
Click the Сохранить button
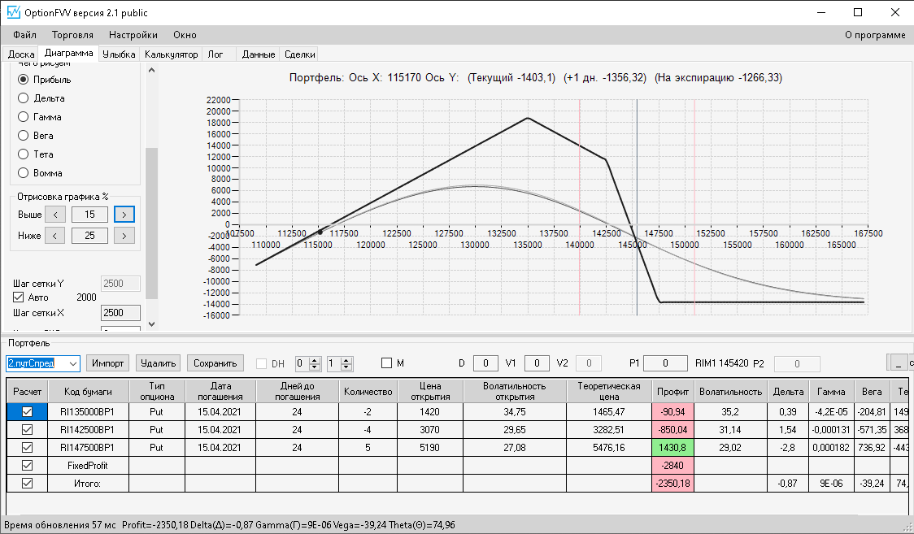215,363
